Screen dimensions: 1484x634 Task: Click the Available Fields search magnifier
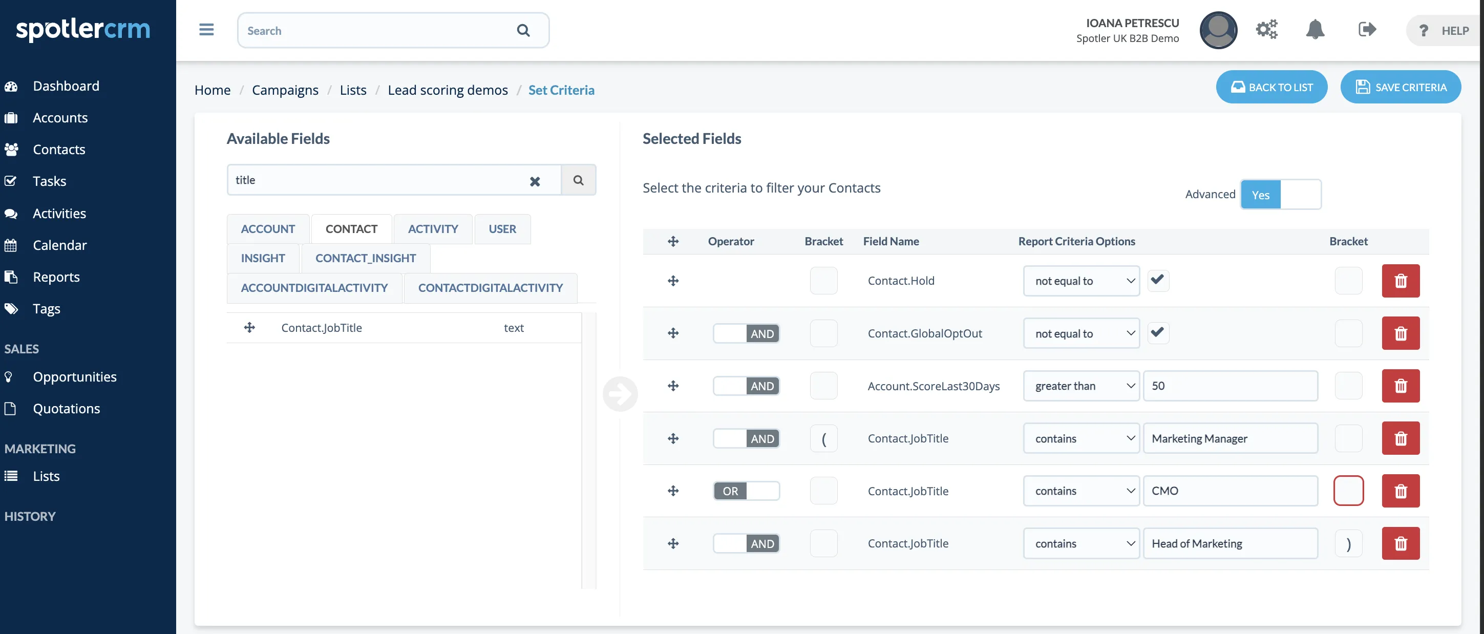(x=578, y=180)
